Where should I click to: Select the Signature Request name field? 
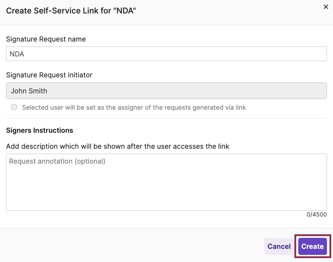coord(166,54)
